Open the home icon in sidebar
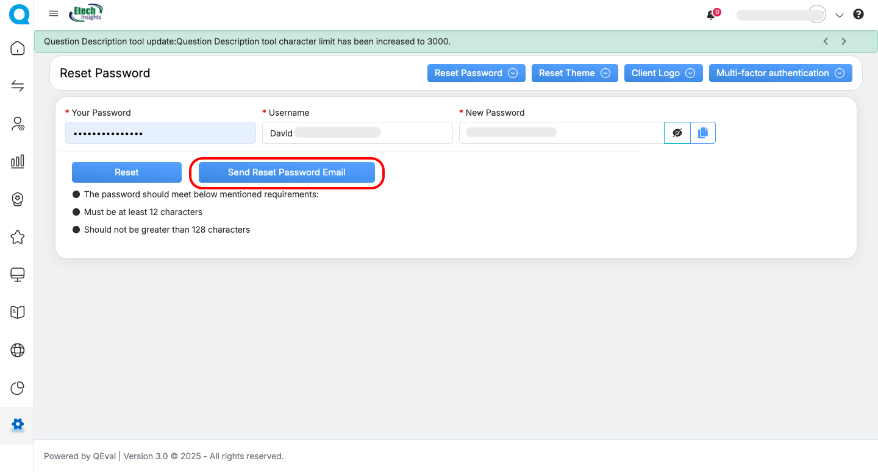The width and height of the screenshot is (878, 472). (x=18, y=48)
